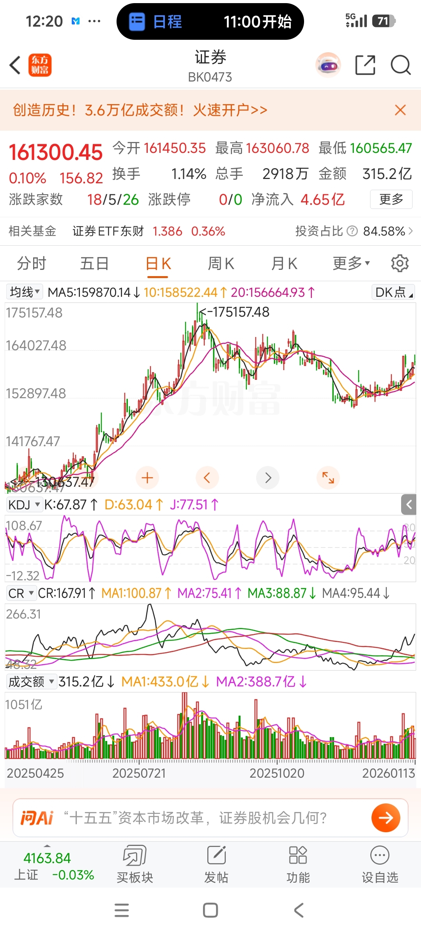Viewport: 421px width, 936px height.
Task: Tap Android home button
Action: [210, 910]
